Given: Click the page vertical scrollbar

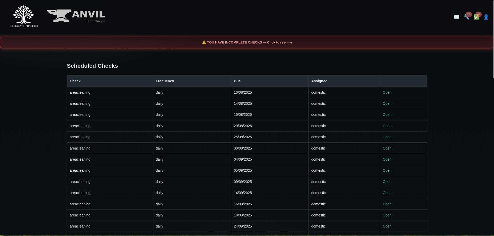Looking at the screenshot, I should (x=493, y=39).
